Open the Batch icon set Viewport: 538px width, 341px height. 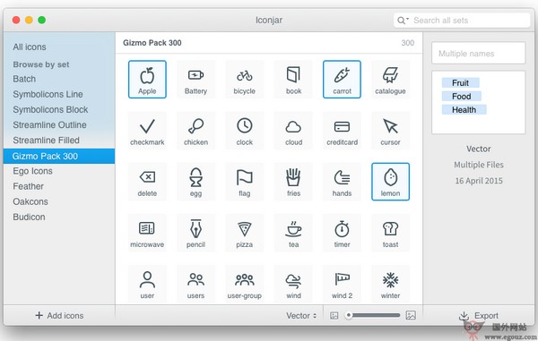point(24,79)
